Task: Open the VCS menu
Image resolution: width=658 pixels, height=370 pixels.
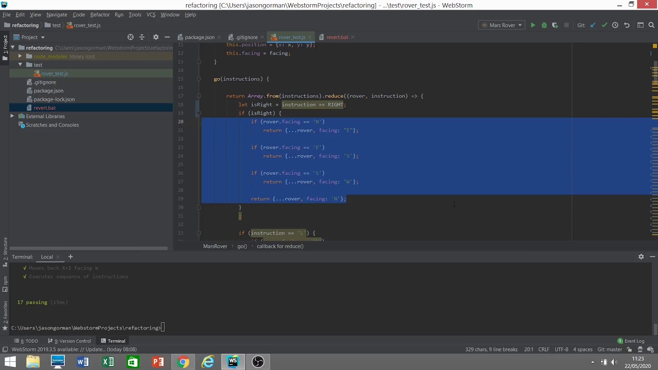Action: 151,14
